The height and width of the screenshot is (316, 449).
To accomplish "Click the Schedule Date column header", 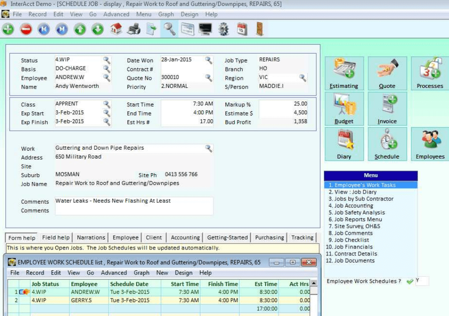I will (x=134, y=284).
